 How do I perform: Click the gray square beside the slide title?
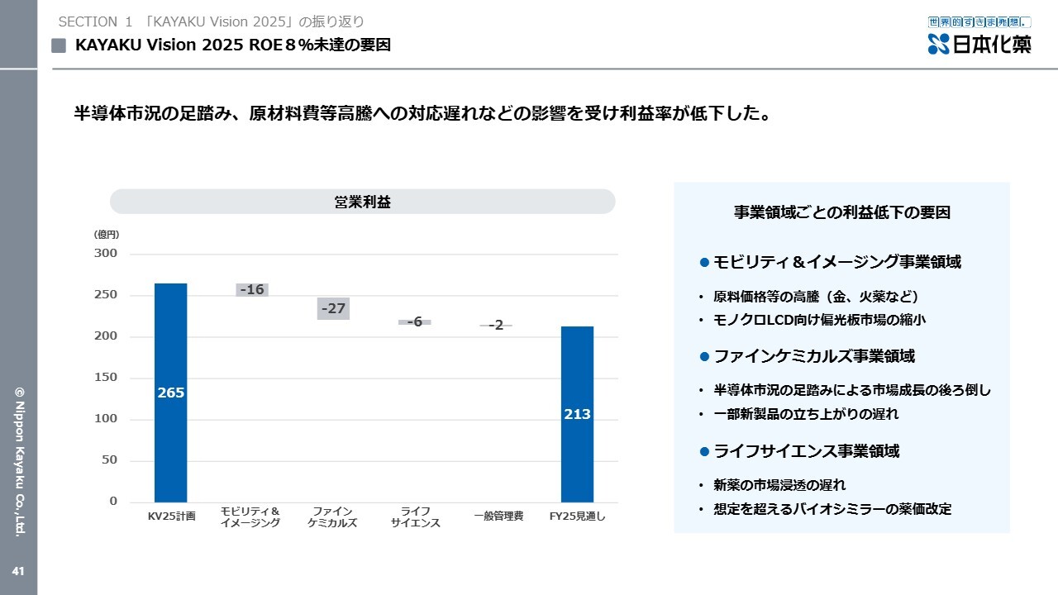pyautogui.click(x=59, y=46)
